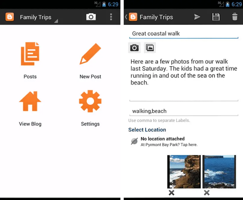Tap the camera icon in left header

(91, 17)
